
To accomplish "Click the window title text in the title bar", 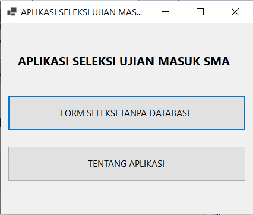I will point(81,12).
